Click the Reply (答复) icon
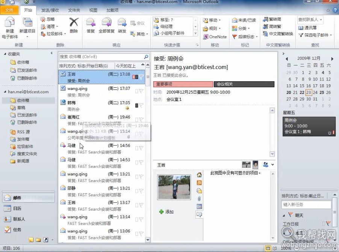This screenshot has height=252, width=339. tap(91, 23)
